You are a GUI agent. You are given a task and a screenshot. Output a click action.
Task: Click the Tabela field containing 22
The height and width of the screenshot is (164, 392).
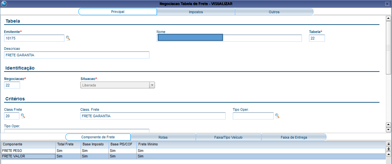(317, 38)
